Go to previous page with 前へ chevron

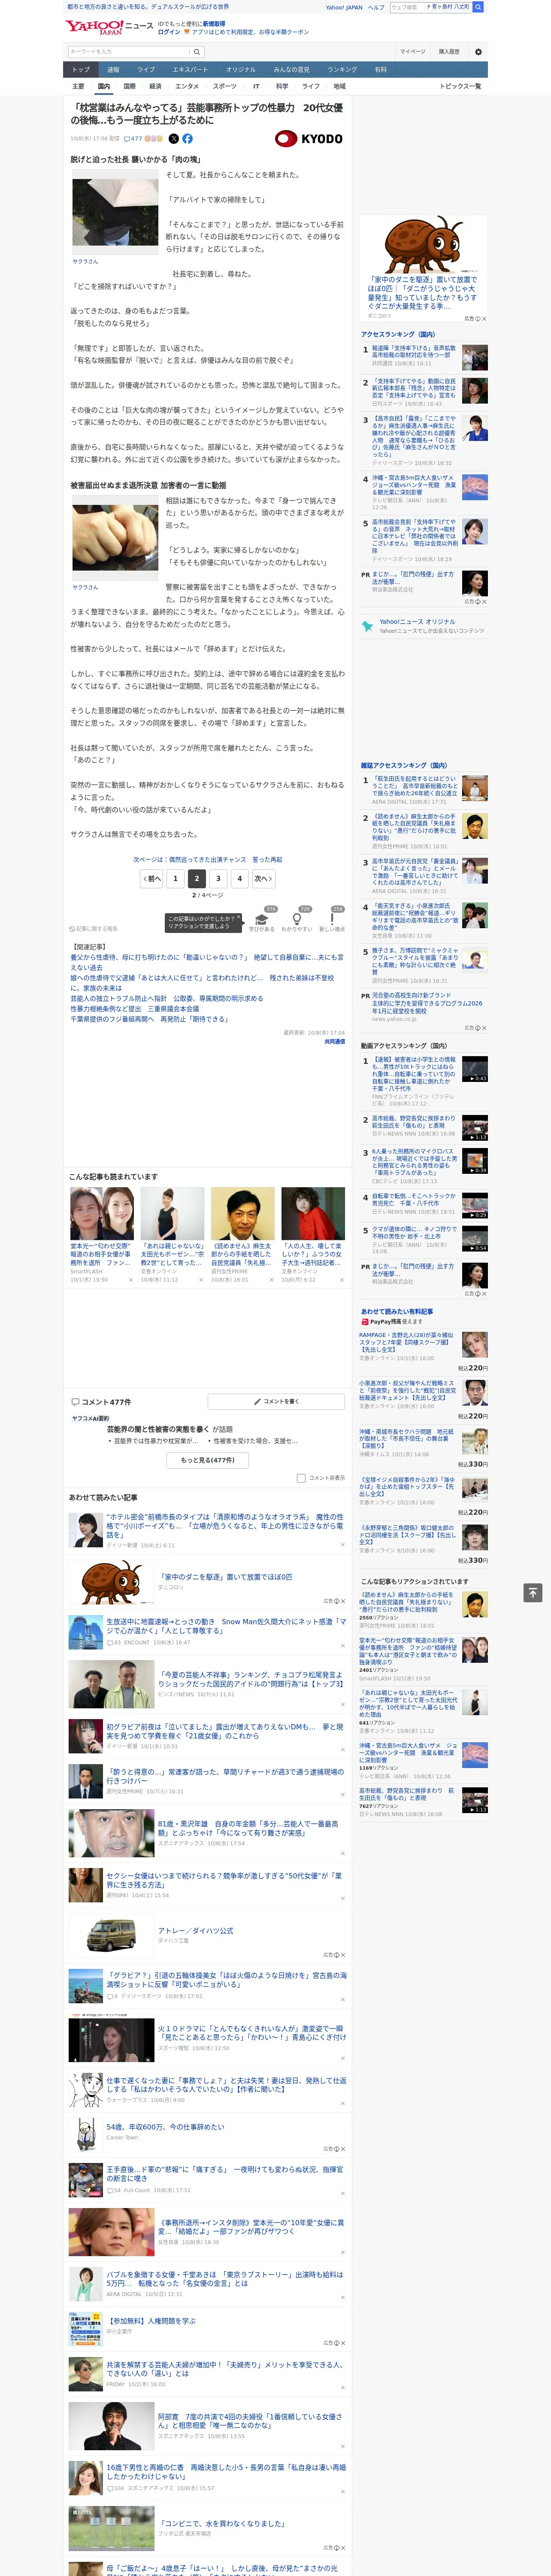click(151, 879)
